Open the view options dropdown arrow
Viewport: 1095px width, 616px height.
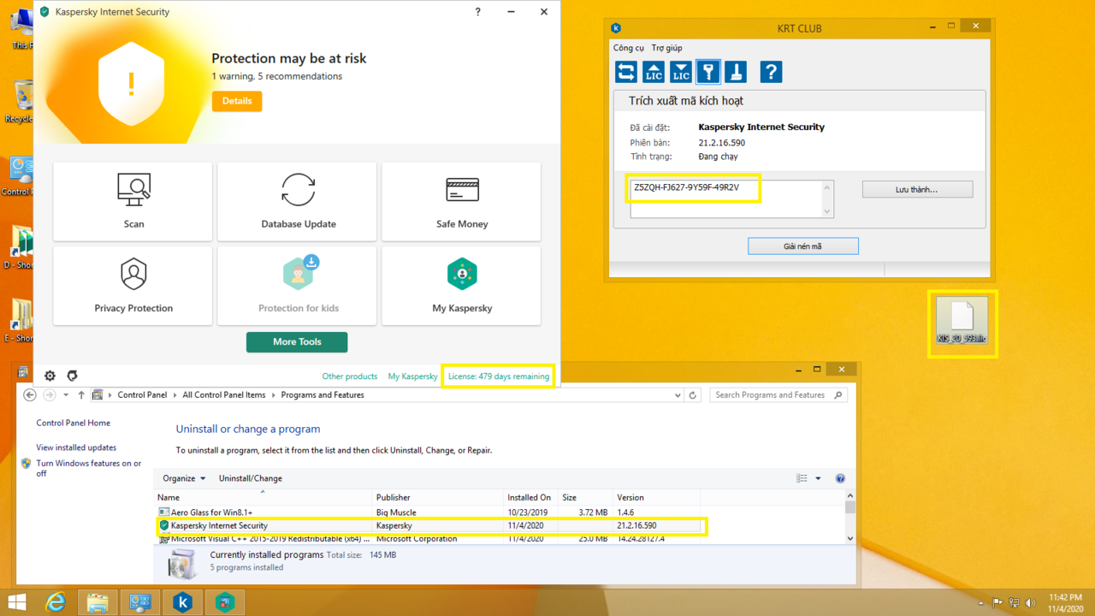(x=818, y=478)
